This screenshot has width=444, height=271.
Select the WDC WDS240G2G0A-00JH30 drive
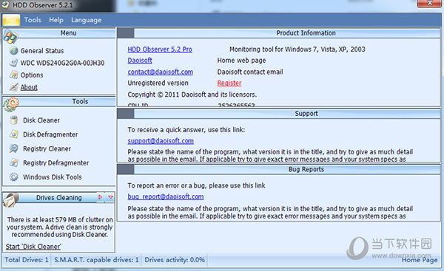click(x=62, y=63)
